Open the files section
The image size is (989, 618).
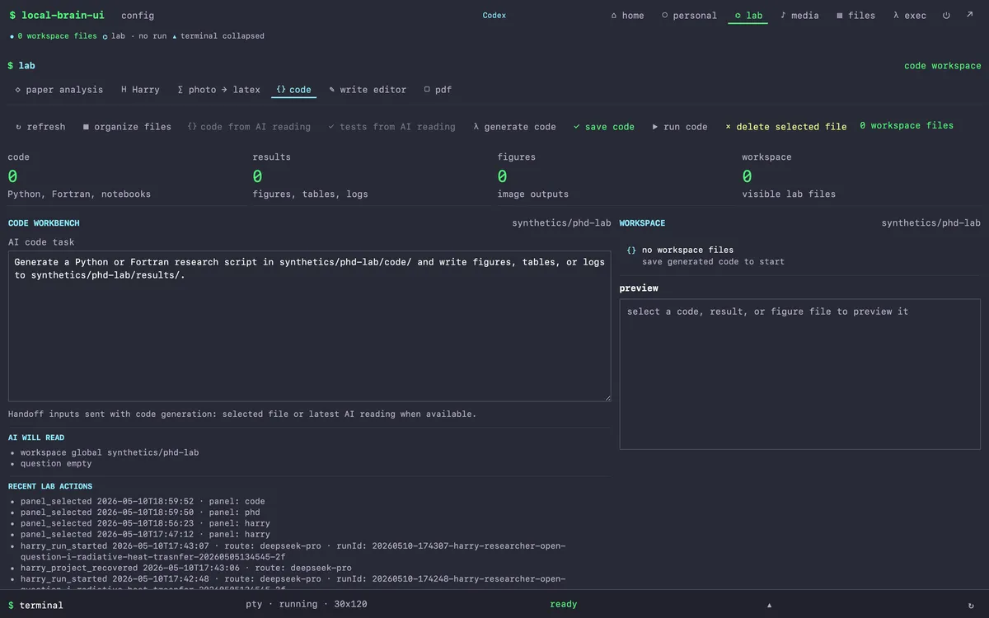click(855, 16)
